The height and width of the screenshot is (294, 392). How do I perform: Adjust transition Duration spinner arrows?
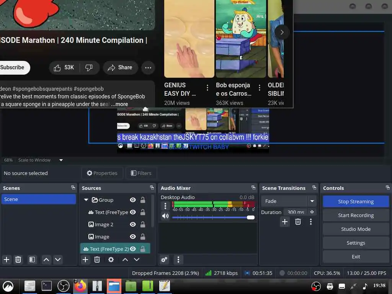pyautogui.click(x=312, y=212)
